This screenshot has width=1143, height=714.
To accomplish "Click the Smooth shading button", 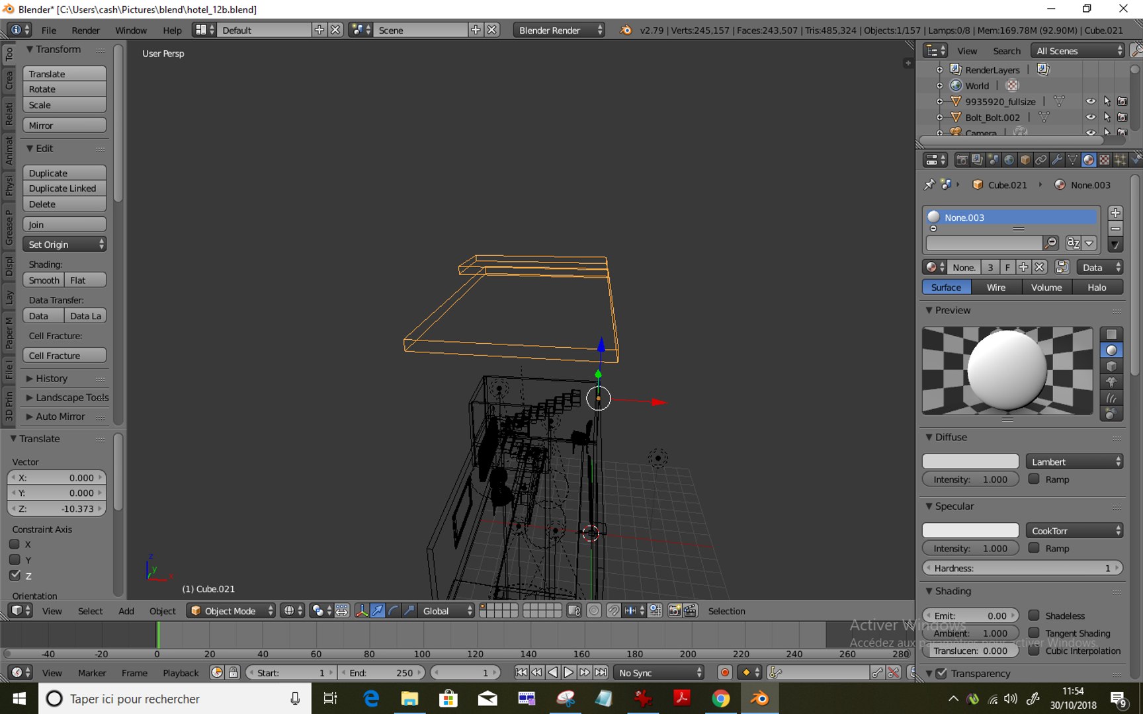I will (x=44, y=280).
